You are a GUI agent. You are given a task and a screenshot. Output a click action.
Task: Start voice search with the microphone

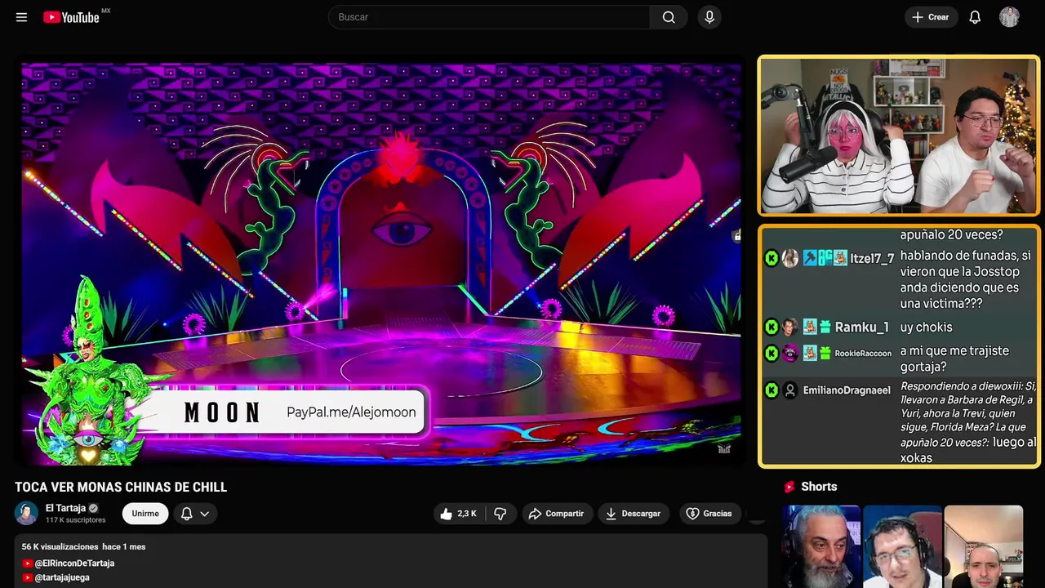(x=709, y=17)
